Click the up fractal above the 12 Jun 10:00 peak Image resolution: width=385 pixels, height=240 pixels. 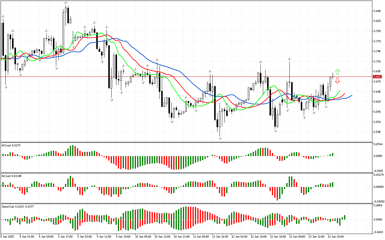(x=261, y=62)
